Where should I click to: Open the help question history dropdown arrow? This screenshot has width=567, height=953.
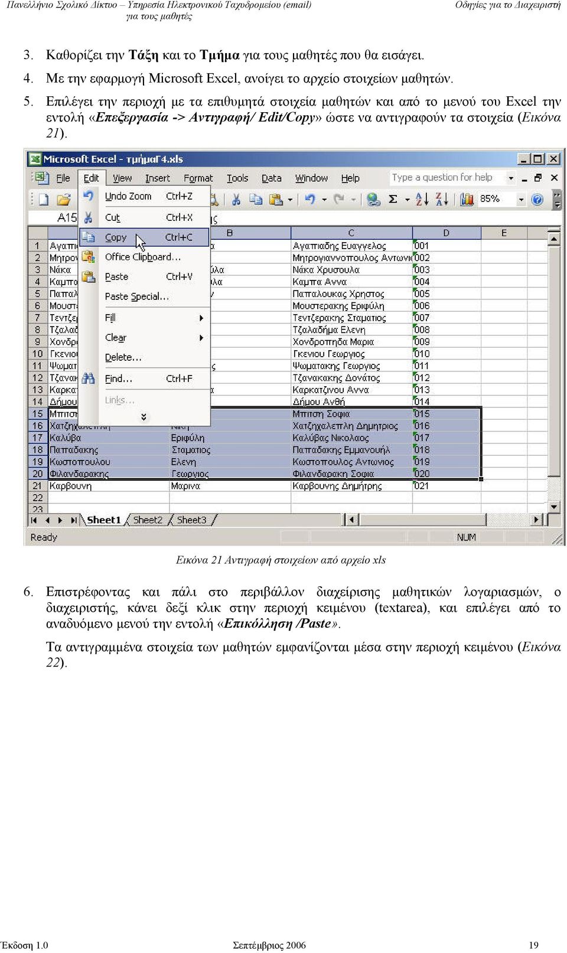(x=511, y=178)
